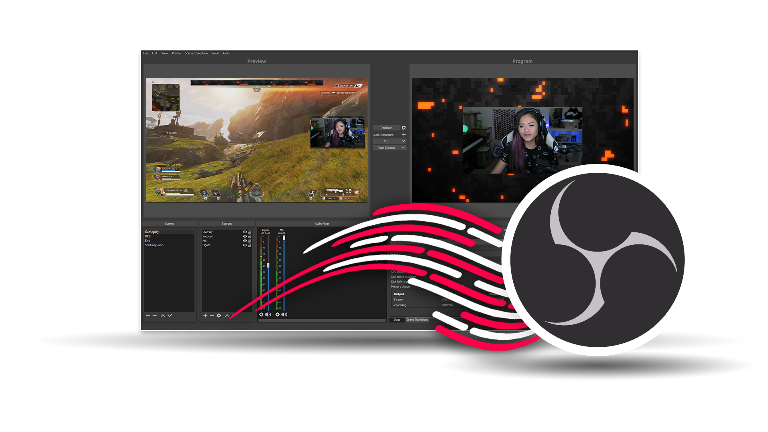This screenshot has height=432, width=768.
Task: Select the Starting Soon scene
Action: click(169, 245)
